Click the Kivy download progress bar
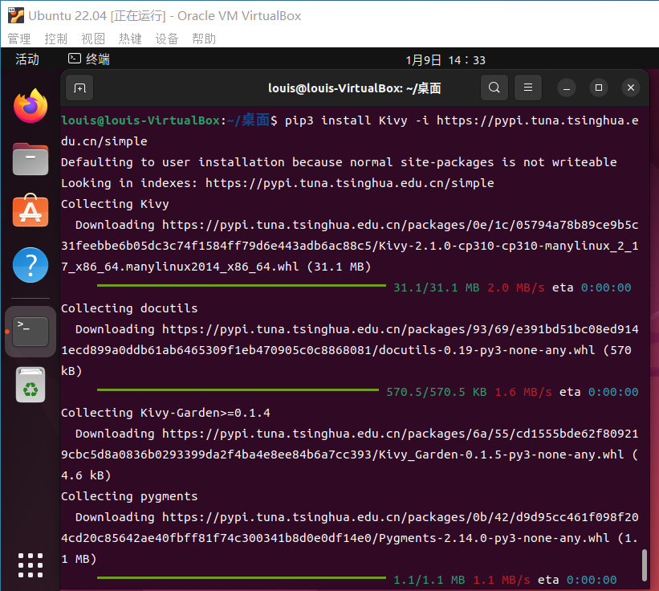 pyautogui.click(x=242, y=286)
